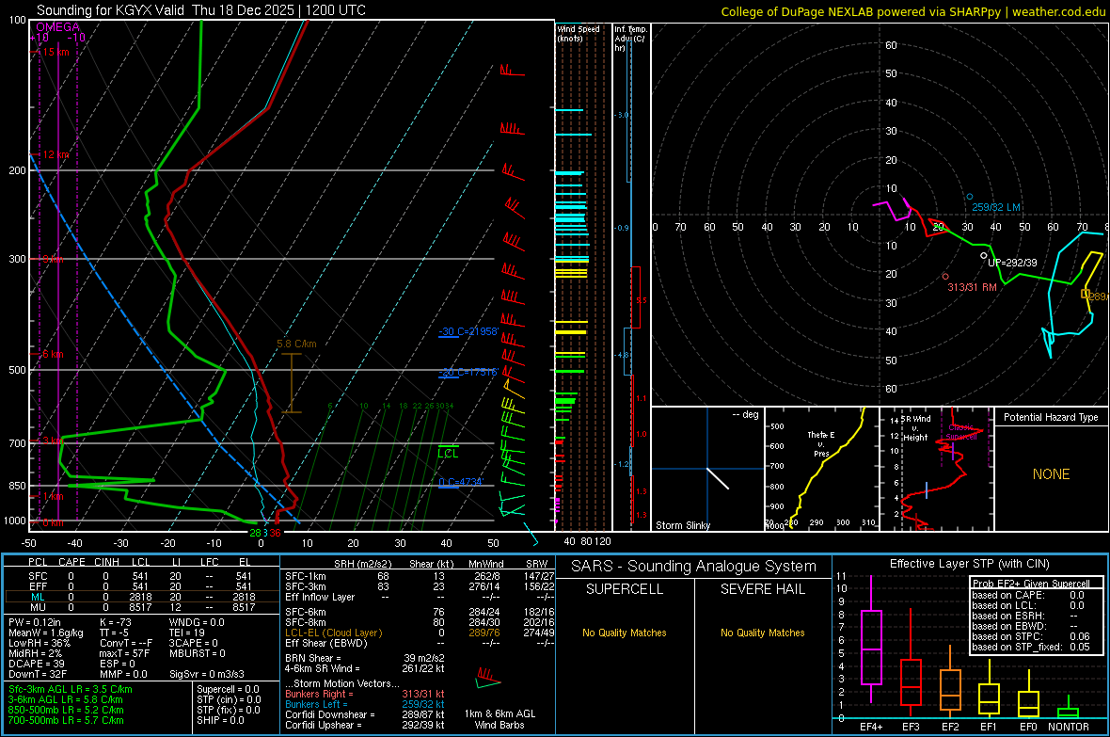Click the red surface temperature value 36

tap(275, 533)
